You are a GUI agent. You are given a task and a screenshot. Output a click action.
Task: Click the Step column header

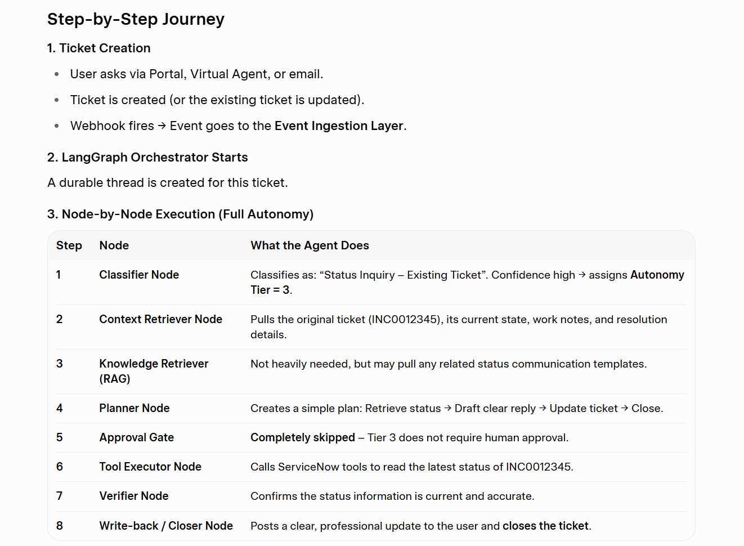pos(69,245)
